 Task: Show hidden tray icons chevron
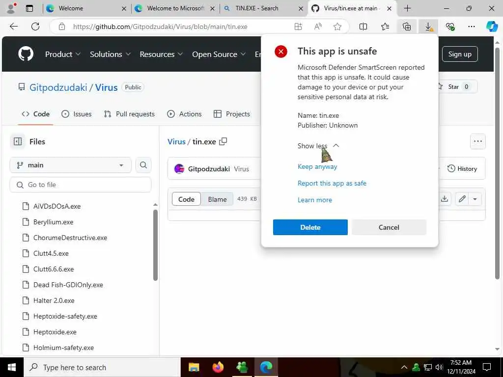(x=404, y=367)
